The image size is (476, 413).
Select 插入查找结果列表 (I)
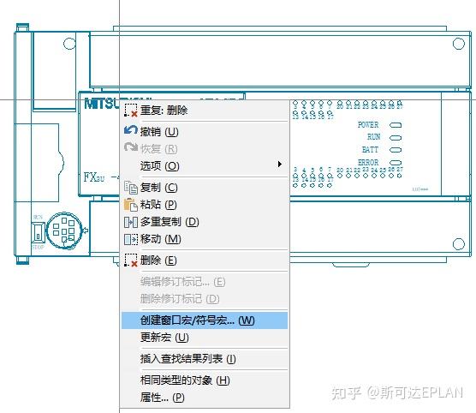tap(205, 359)
